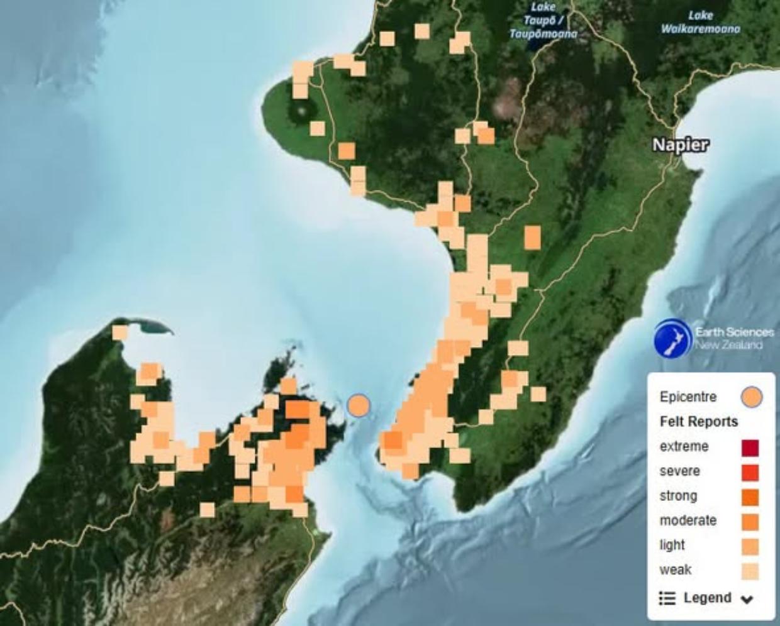780x626 pixels.
Task: Collapse the Legend using the chevron arrow
Action: point(747,599)
